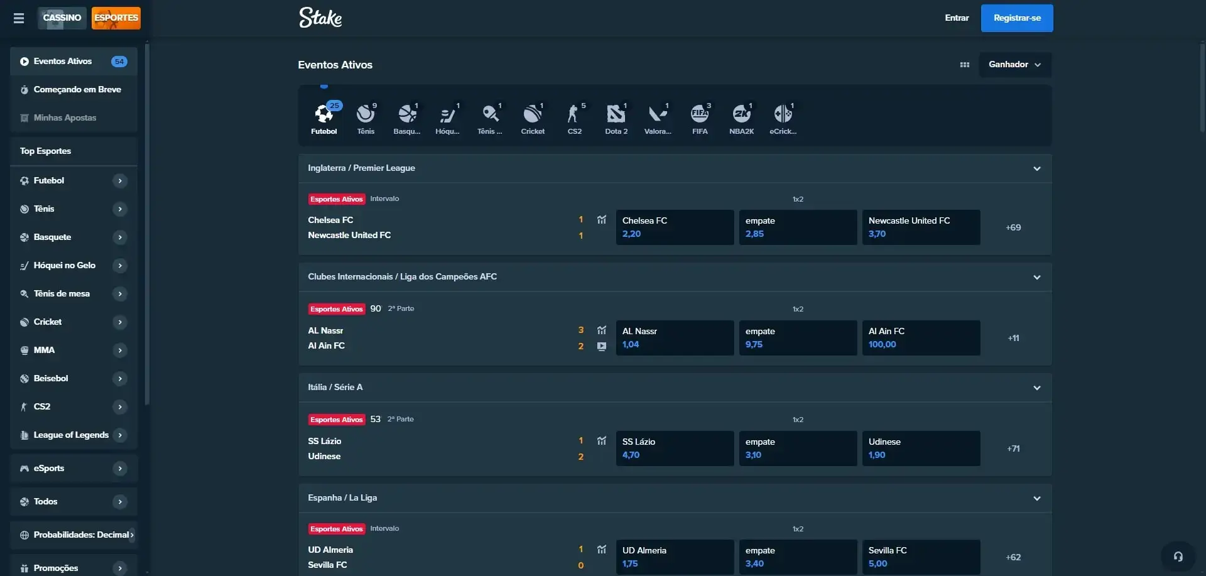Open the AL Nassr match live stream icon
Image resolution: width=1206 pixels, height=576 pixels.
coord(602,346)
